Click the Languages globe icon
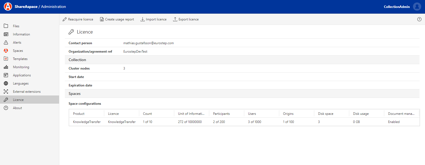The image size is (425, 165). [6, 83]
